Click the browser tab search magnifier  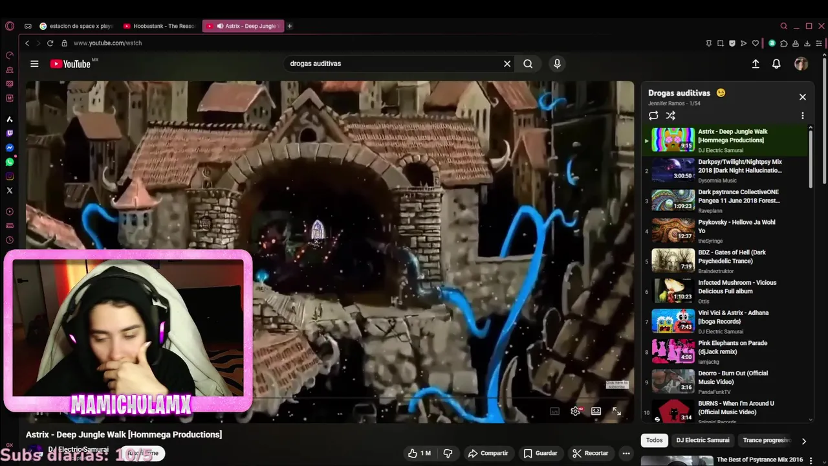(x=783, y=26)
